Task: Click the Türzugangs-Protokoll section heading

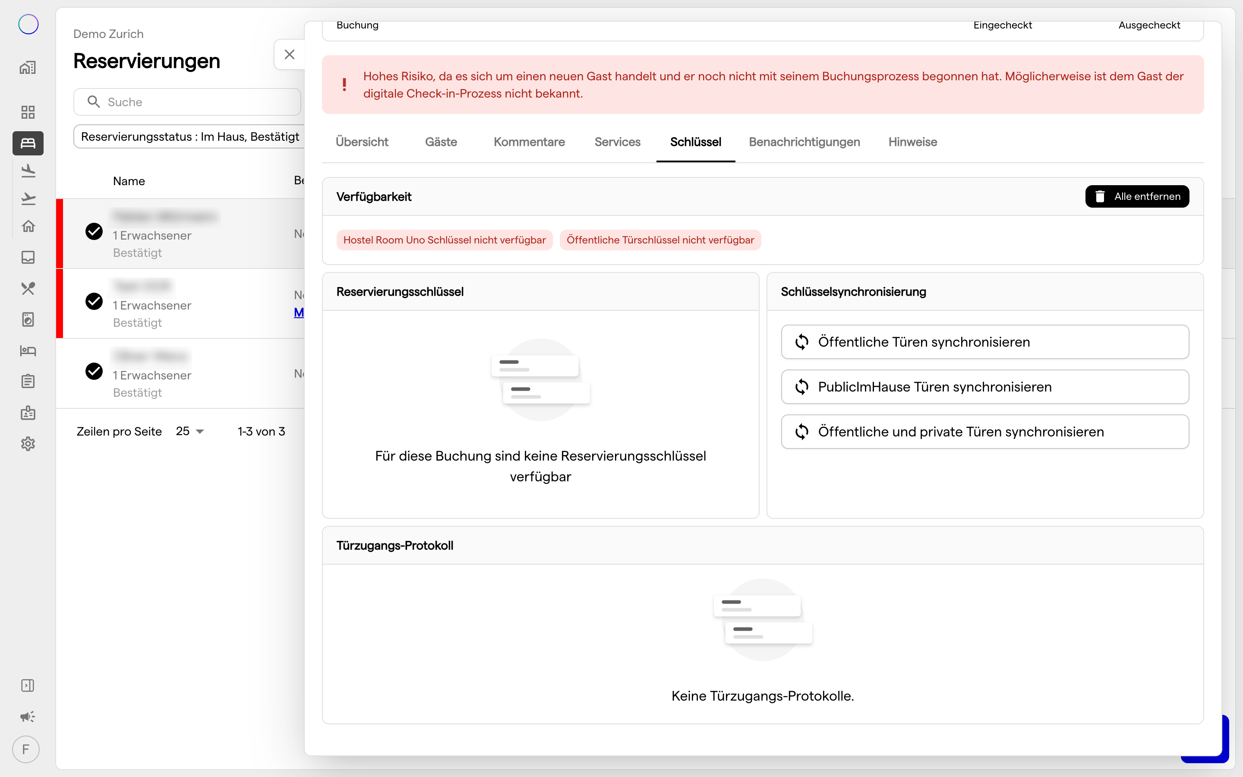Action: pos(395,545)
